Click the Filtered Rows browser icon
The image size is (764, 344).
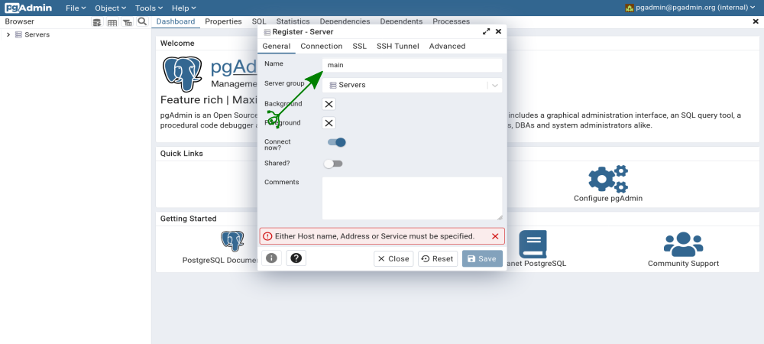tap(127, 22)
